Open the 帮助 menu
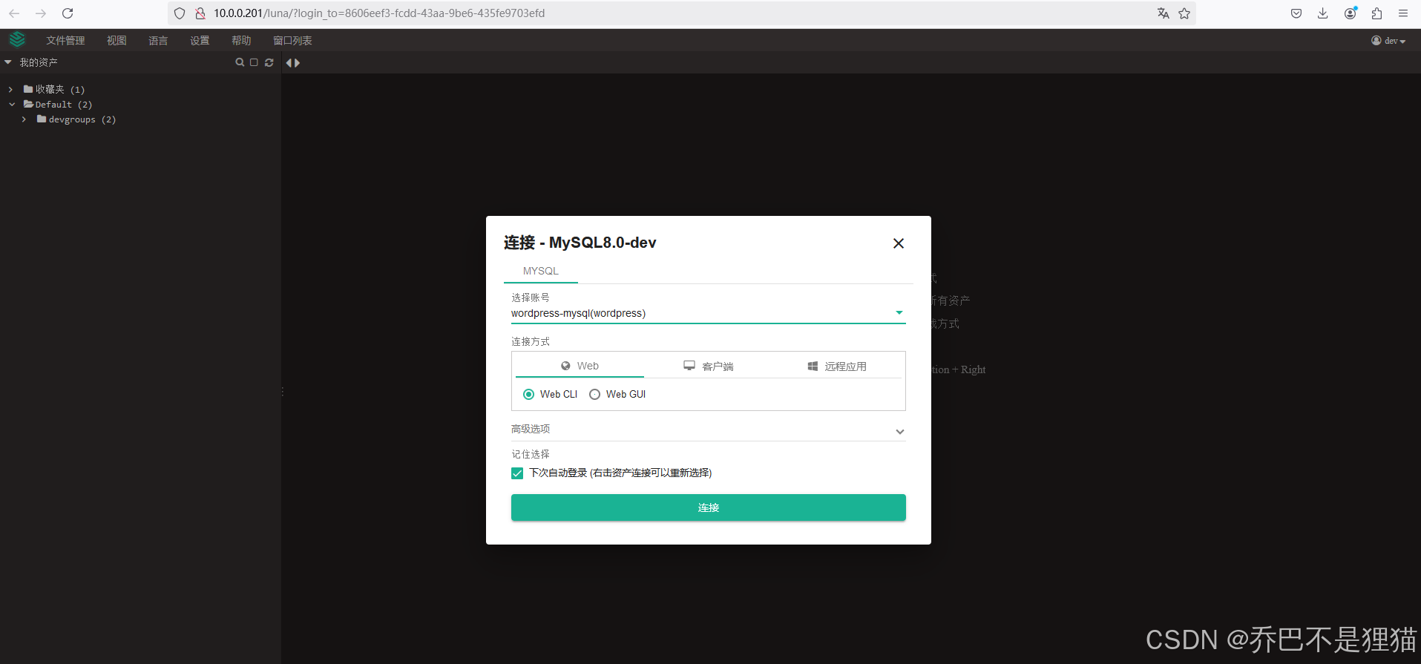Screen dimensions: 1421x664 pyautogui.click(x=241, y=41)
